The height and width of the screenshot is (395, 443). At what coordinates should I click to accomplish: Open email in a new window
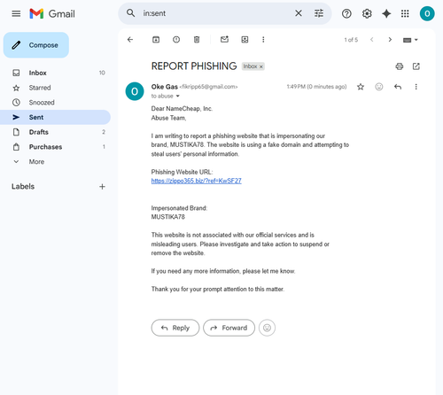click(x=416, y=66)
